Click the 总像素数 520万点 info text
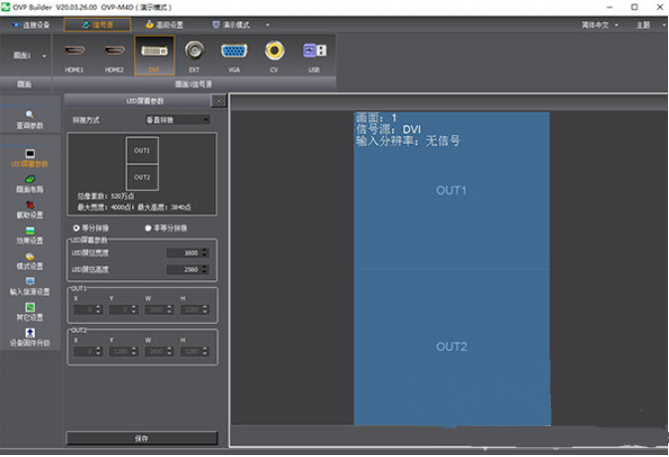 105,196
